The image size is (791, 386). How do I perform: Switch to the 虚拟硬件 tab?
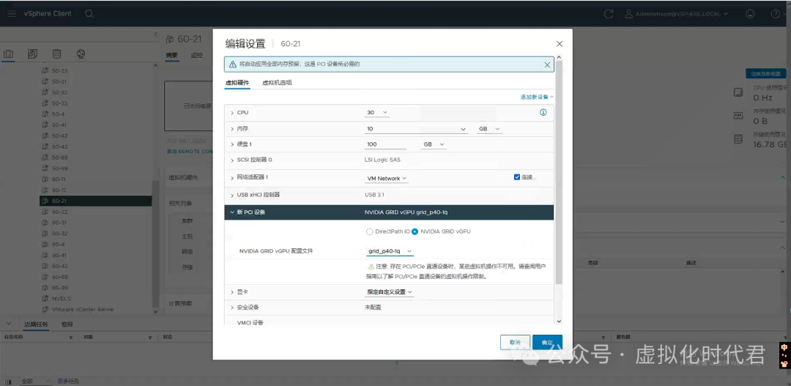click(x=237, y=82)
